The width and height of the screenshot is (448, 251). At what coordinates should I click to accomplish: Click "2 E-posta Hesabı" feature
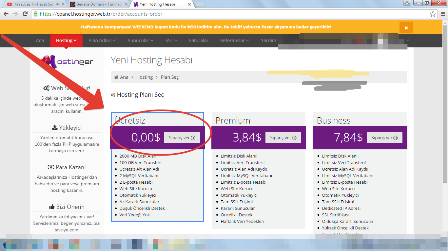(136, 182)
